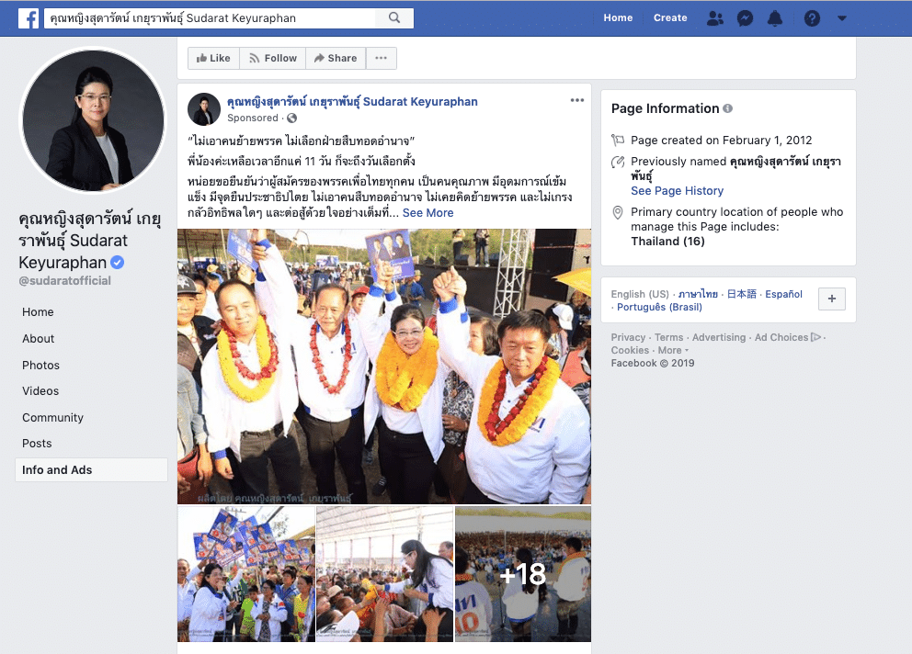Open See Page History link
The height and width of the screenshot is (654, 912).
pyautogui.click(x=677, y=190)
